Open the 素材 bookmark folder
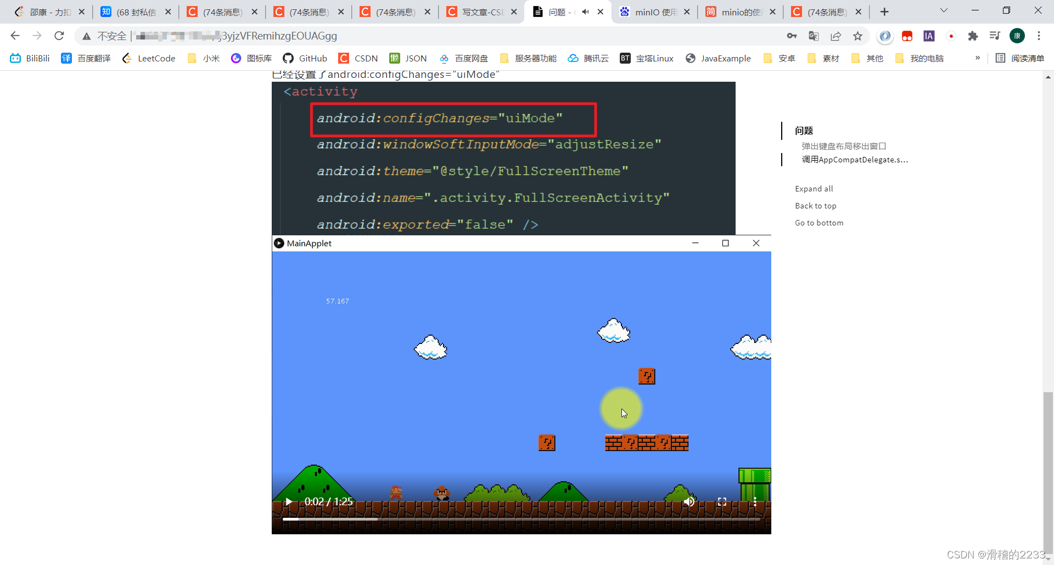The height and width of the screenshot is (565, 1054). click(823, 58)
